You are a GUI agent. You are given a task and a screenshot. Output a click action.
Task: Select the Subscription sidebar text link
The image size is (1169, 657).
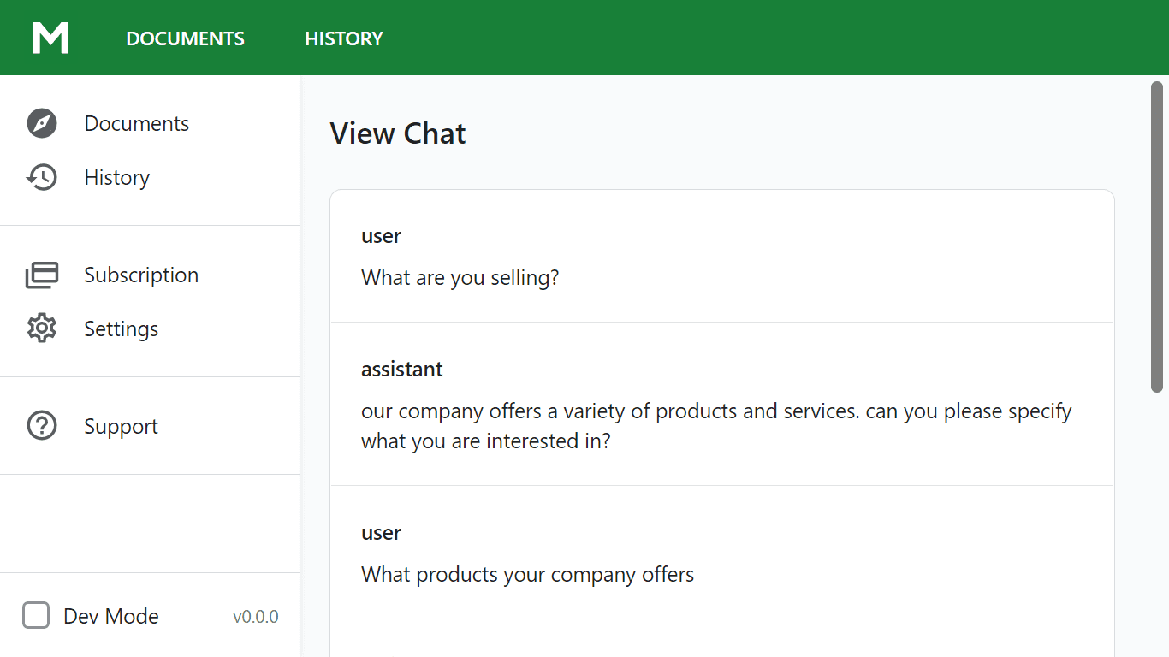tap(141, 275)
